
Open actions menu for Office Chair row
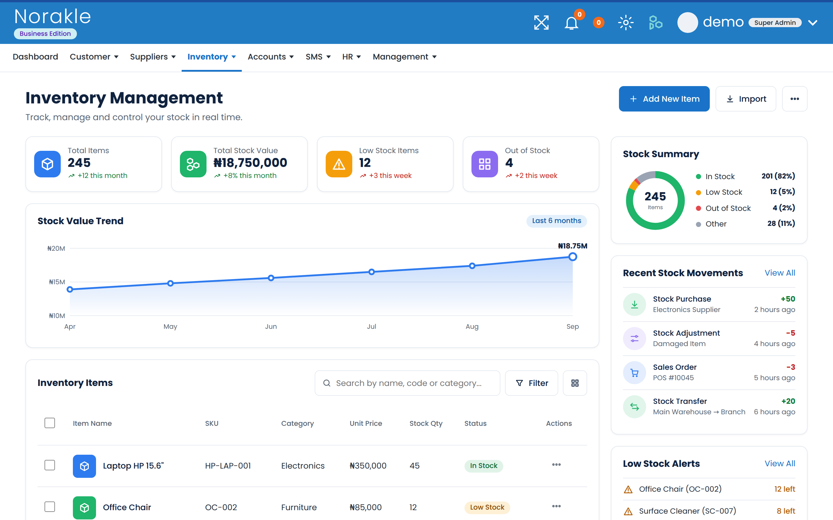point(556,506)
